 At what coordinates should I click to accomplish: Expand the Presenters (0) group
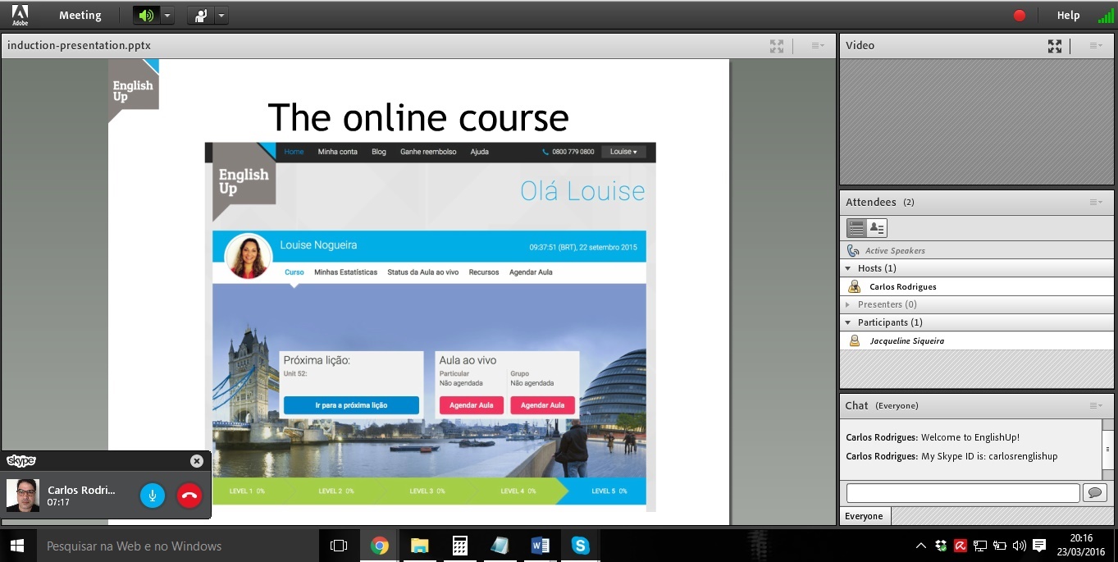(848, 304)
